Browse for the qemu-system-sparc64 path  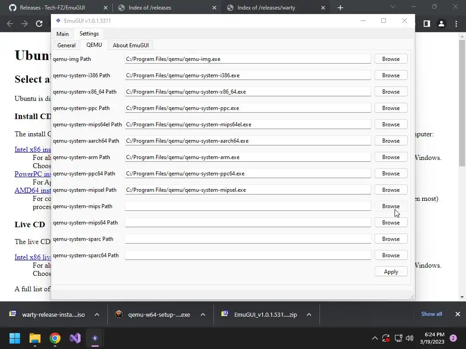391,255
